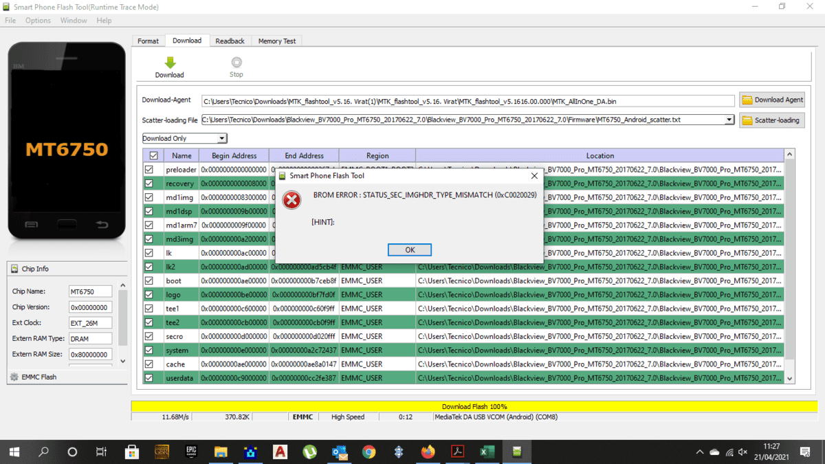The height and width of the screenshot is (464, 825).
Task: Uncheck the system partition checkbox
Action: pyautogui.click(x=149, y=350)
